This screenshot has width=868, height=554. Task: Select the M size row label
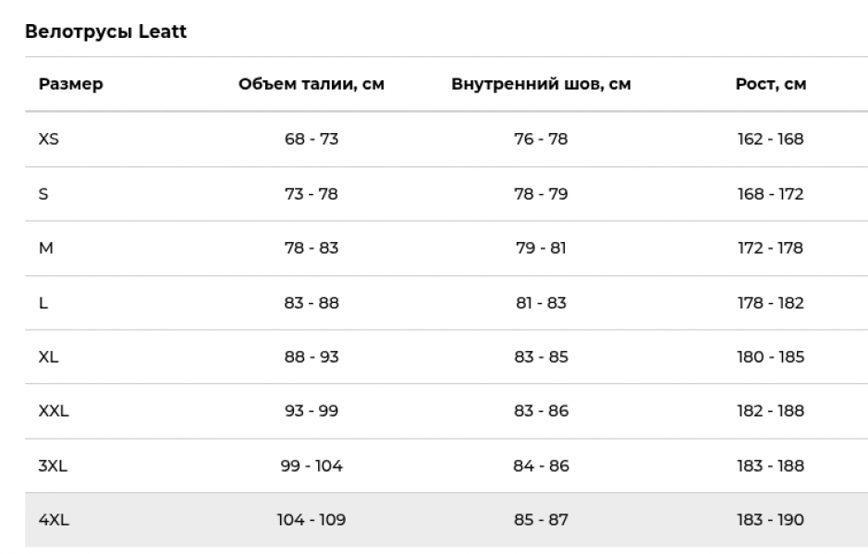[x=45, y=247]
